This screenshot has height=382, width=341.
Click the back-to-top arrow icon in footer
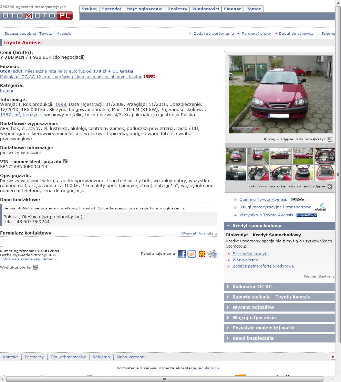(332, 357)
